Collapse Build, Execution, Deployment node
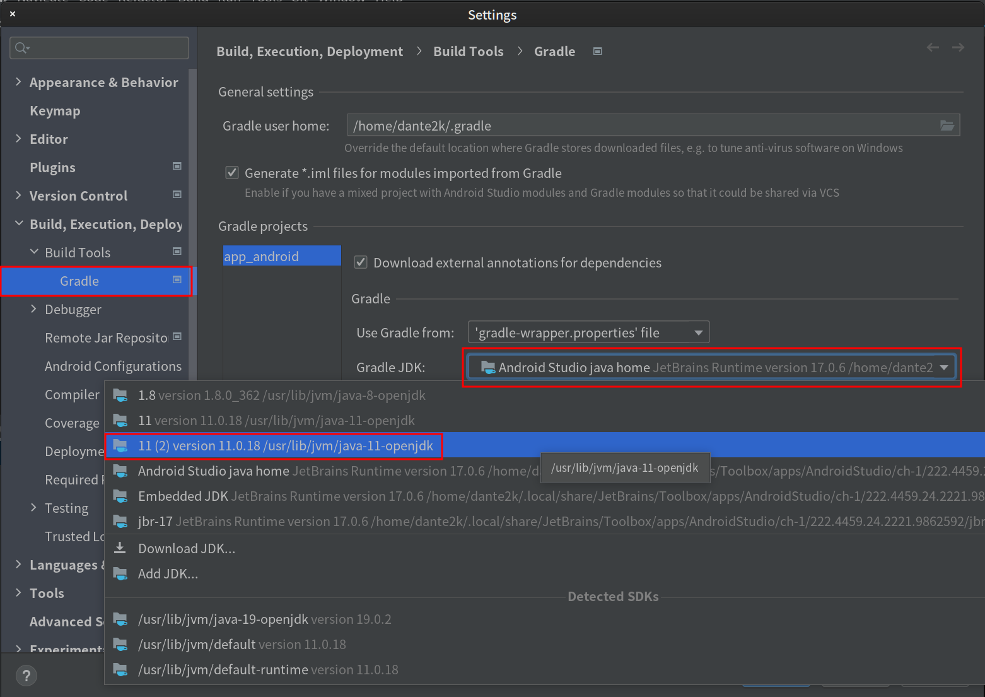Screen dimensions: 985x697 pyautogui.click(x=19, y=223)
